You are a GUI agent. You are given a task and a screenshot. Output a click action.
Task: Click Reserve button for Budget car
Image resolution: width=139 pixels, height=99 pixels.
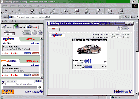pos(36,75)
